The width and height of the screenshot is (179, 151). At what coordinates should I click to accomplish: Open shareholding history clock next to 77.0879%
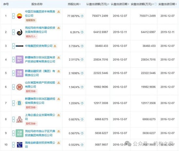click(x=82, y=16)
